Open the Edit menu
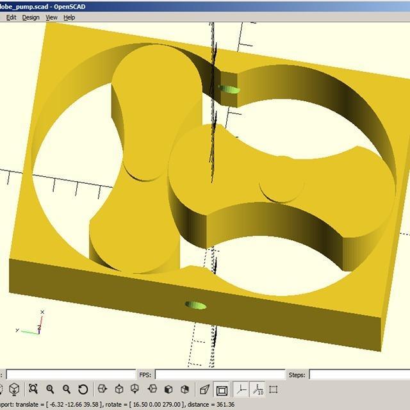Image resolution: width=410 pixels, height=410 pixels. (x=12, y=17)
